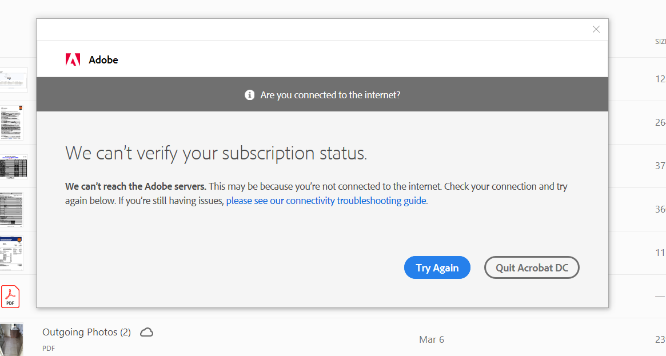The image size is (666, 356).
Task: Select the white landscape page thumbnail in sidebar
Action: click(14, 79)
